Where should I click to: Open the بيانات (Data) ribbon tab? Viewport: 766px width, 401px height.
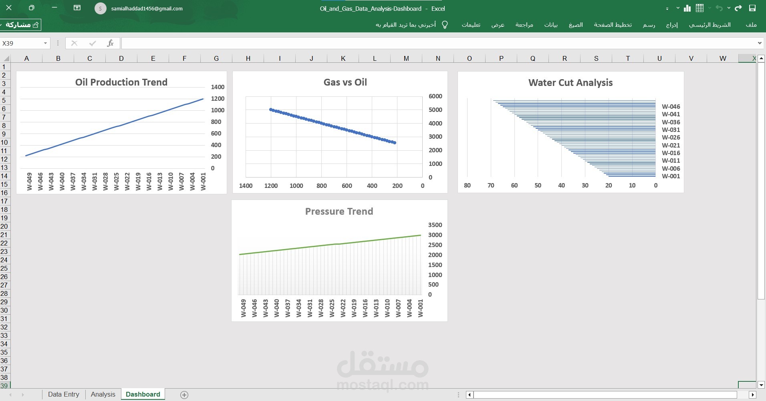click(x=551, y=25)
